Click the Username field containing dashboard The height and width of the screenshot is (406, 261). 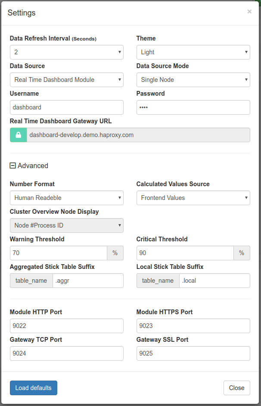[x=66, y=107]
